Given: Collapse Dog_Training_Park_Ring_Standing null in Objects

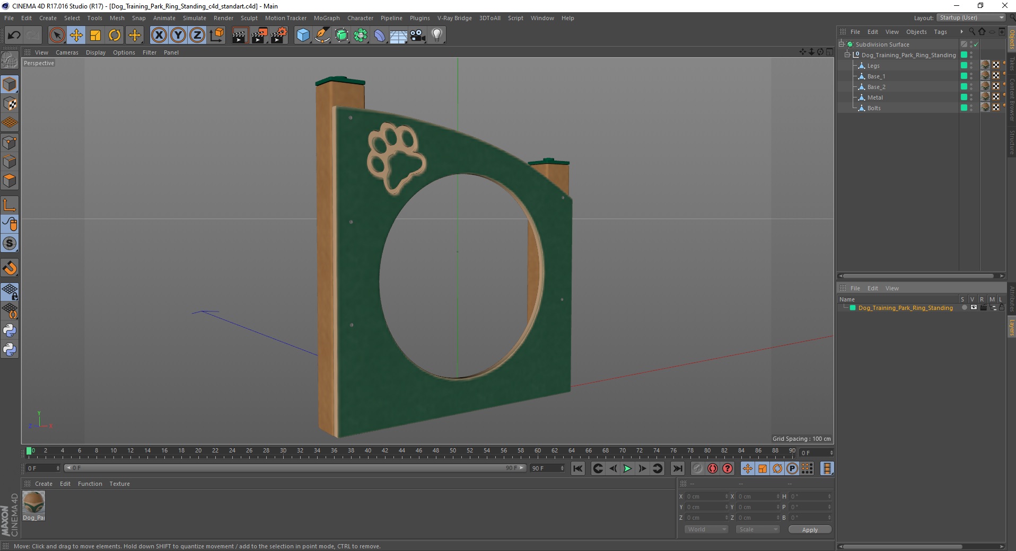Looking at the screenshot, I should tap(847, 55).
